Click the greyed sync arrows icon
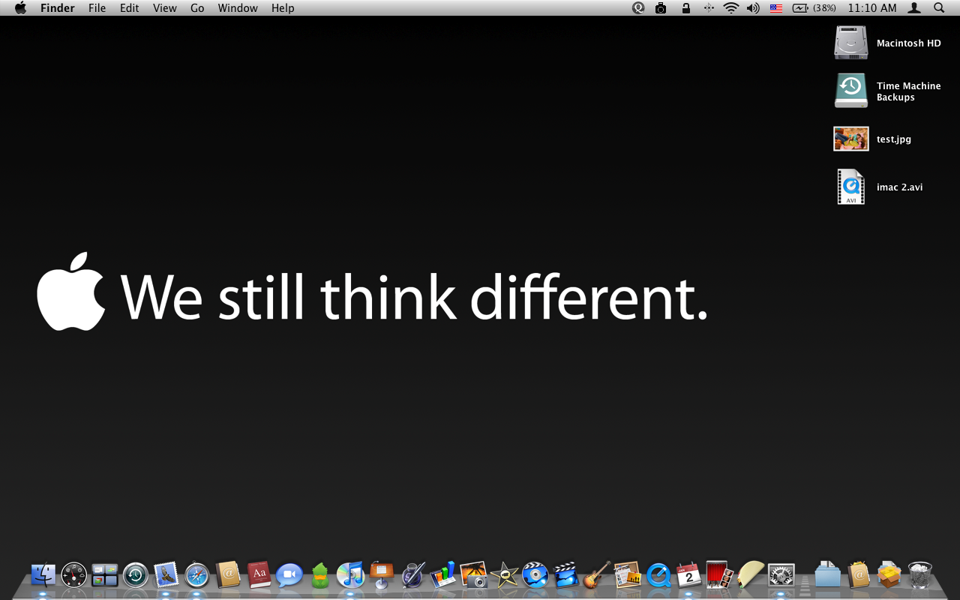 coord(709,8)
